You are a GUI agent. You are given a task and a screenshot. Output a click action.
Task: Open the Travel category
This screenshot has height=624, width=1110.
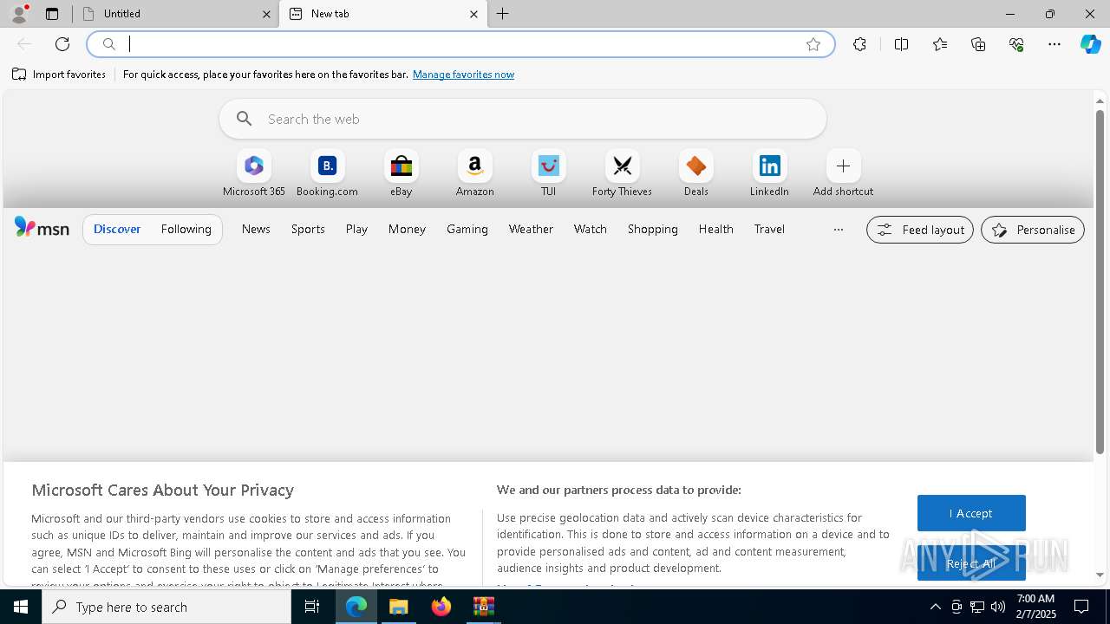[x=769, y=229]
